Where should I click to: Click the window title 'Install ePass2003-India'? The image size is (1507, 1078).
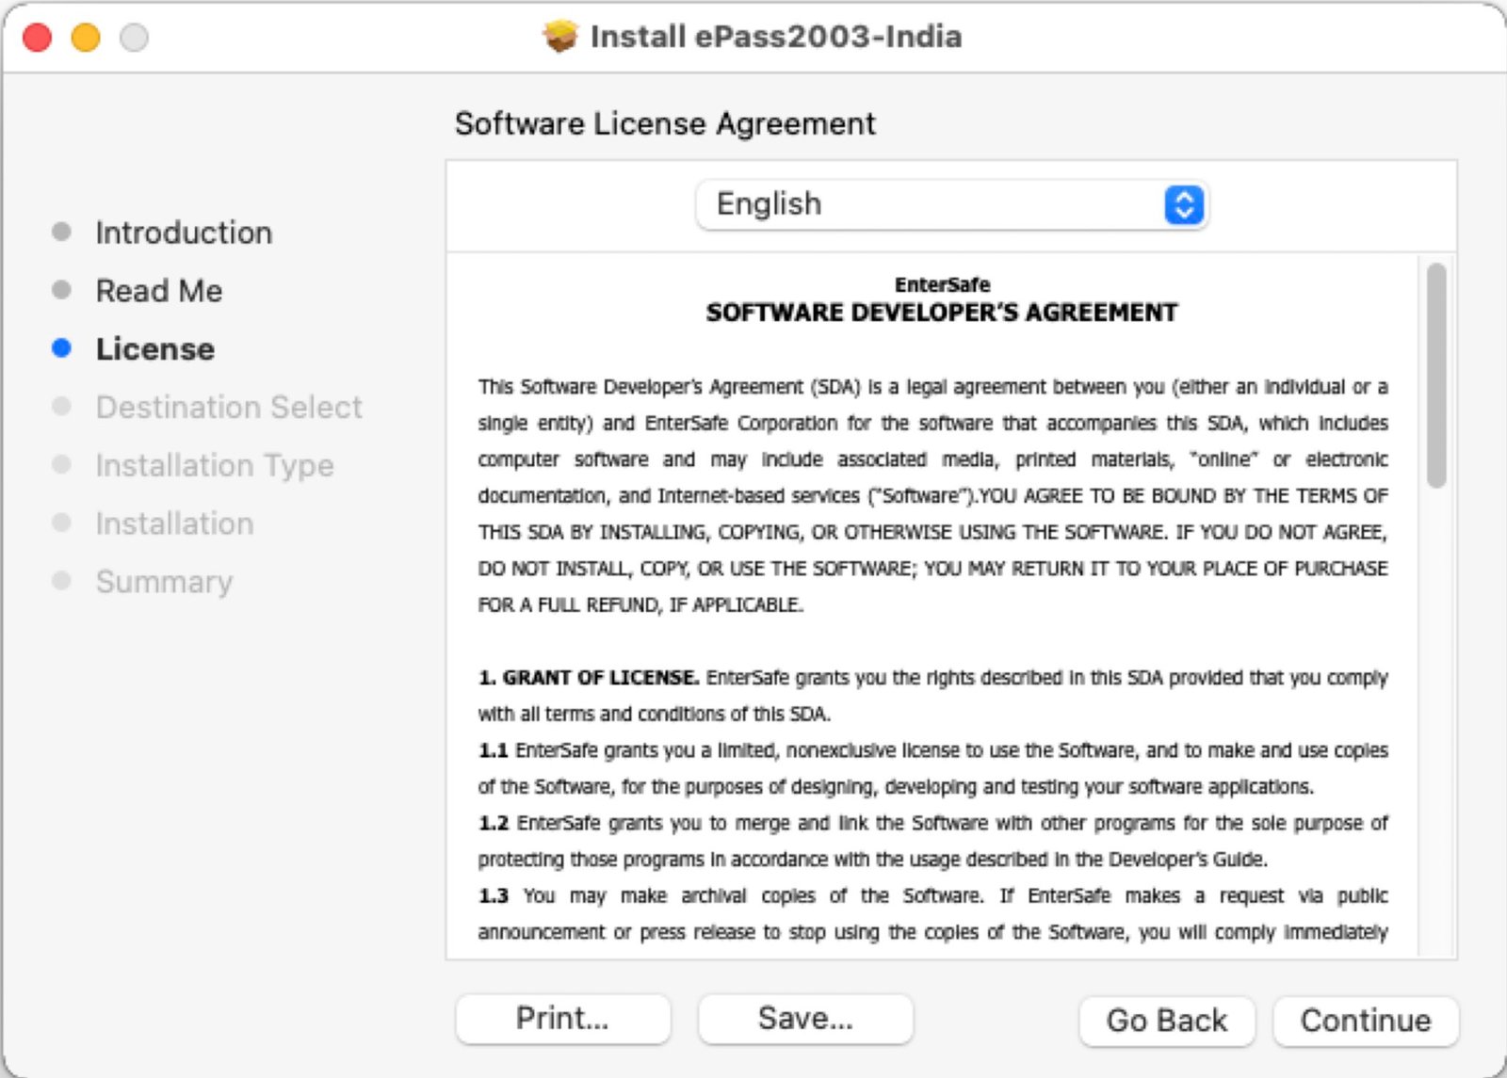pos(776,37)
